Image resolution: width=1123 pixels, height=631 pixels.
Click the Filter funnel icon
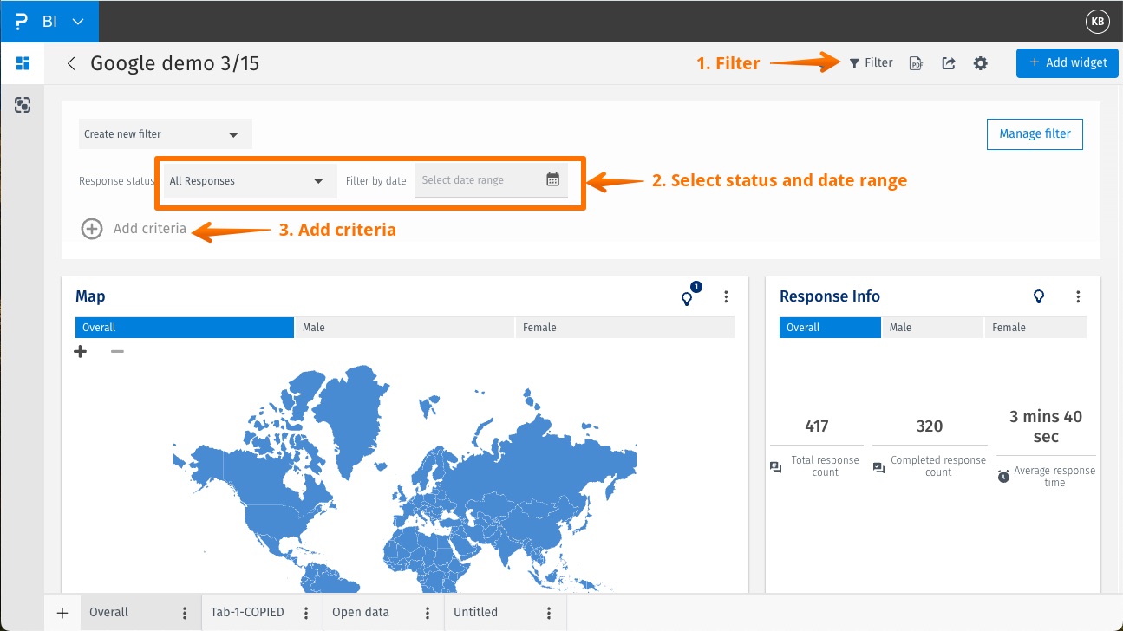(x=854, y=63)
